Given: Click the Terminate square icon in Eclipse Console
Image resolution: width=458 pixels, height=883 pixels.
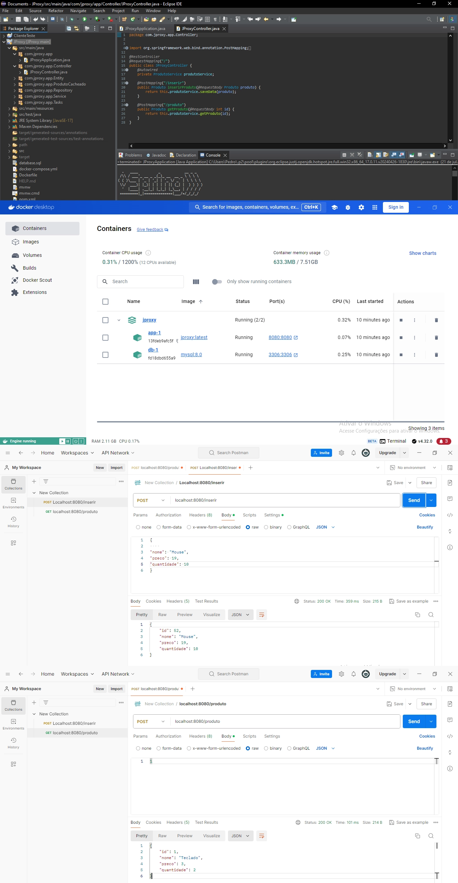Looking at the screenshot, I should (344, 155).
